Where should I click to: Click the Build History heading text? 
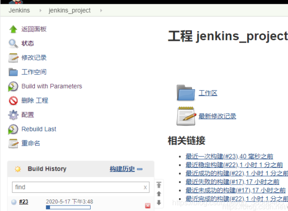pos(47,169)
